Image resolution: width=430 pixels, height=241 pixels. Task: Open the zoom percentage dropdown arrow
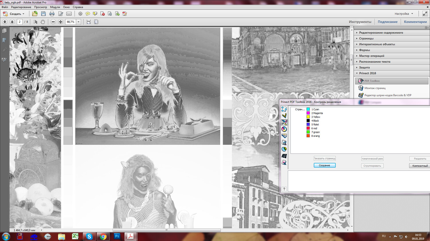(x=79, y=22)
